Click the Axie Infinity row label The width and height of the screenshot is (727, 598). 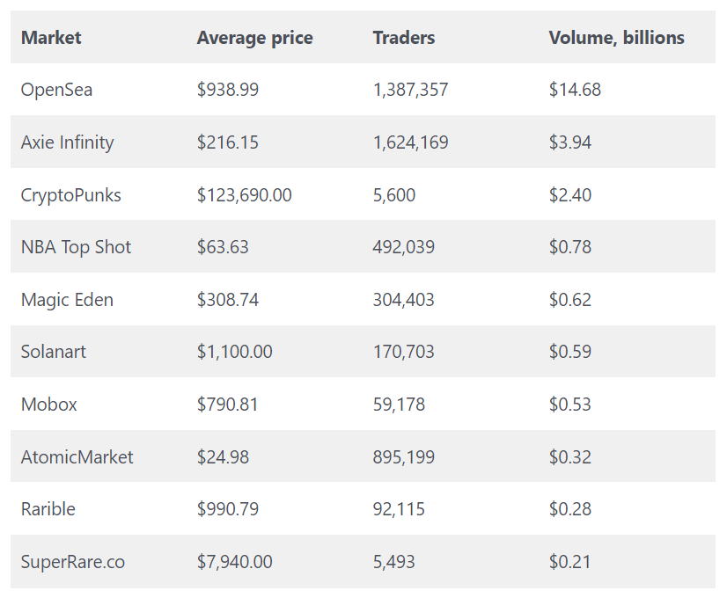tap(67, 142)
